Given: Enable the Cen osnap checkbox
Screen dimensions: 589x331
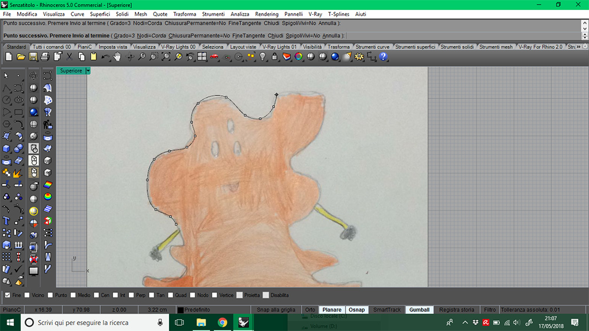Looking at the screenshot, I should 96,295.
